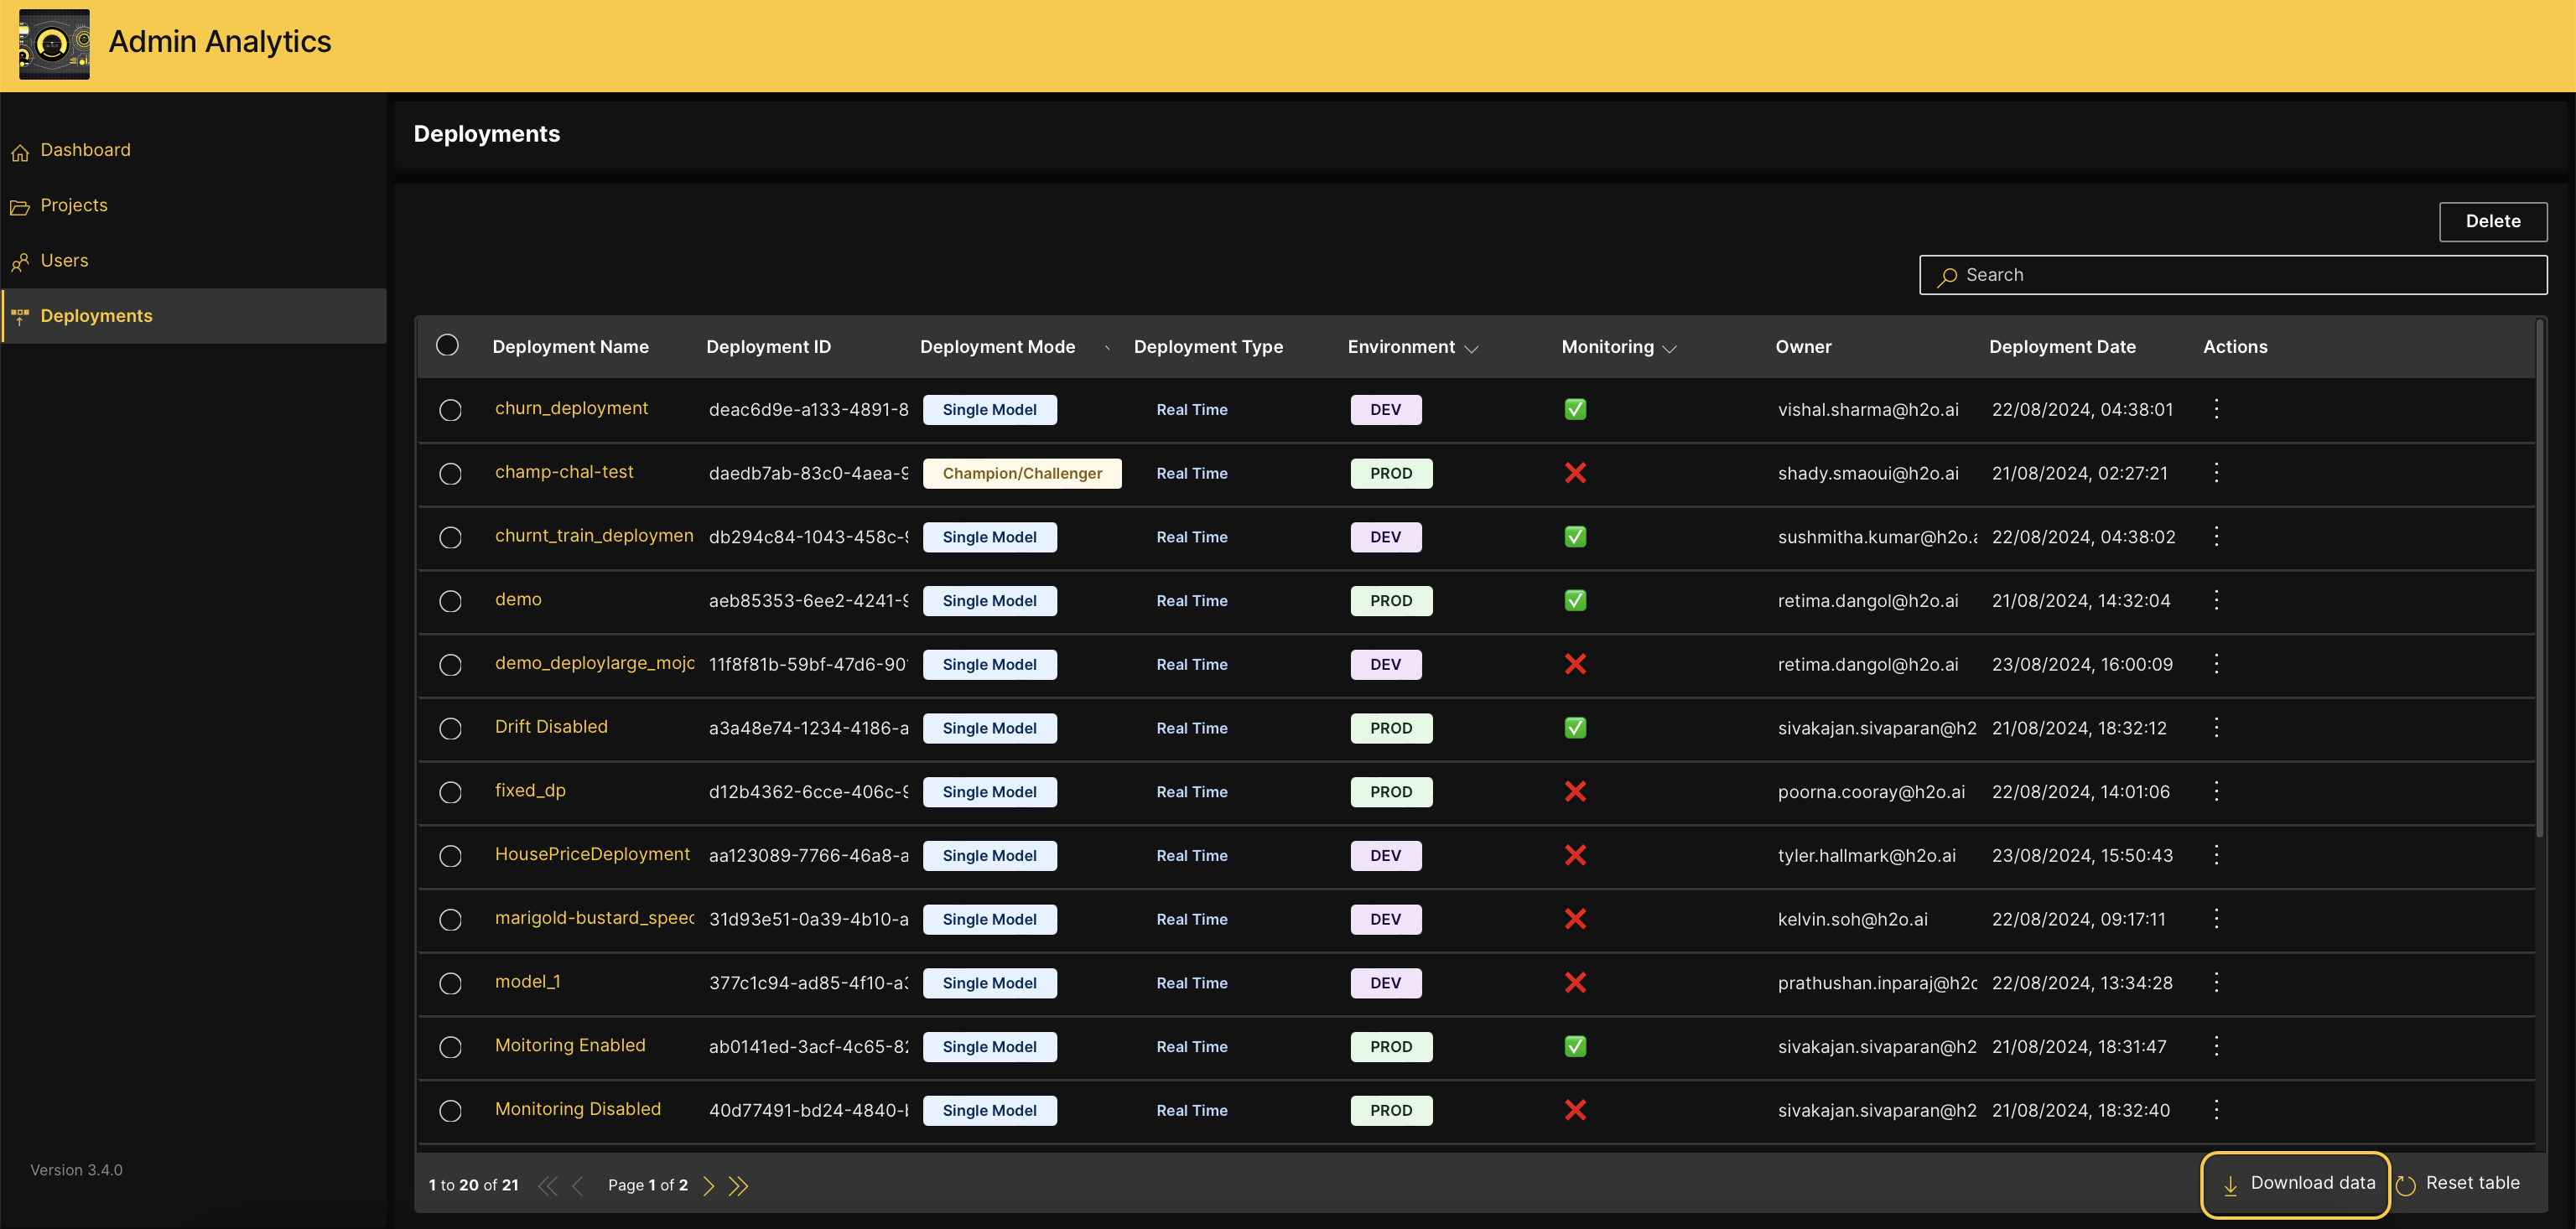The height and width of the screenshot is (1229, 2576).
Task: Click the Admin Analytics logo image
Action: coord(54,44)
